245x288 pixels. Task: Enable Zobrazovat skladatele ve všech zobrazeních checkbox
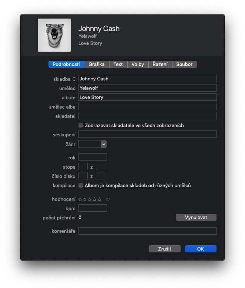point(81,125)
